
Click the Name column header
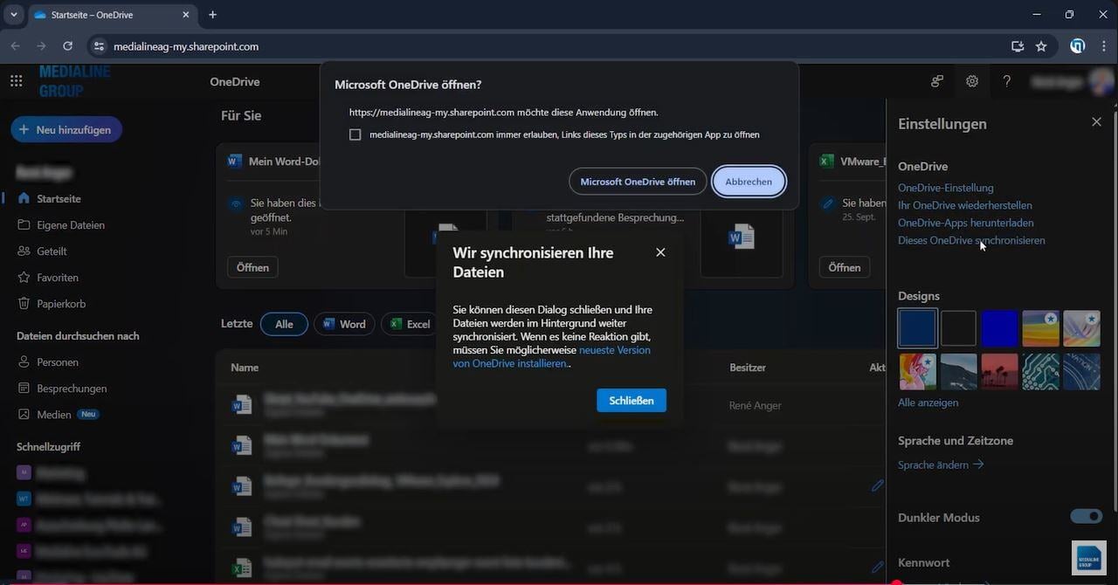coord(245,368)
